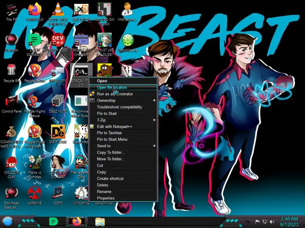The image size is (305, 228).
Task: Select the Control Panel icon
Action: pyautogui.click(x=12, y=104)
